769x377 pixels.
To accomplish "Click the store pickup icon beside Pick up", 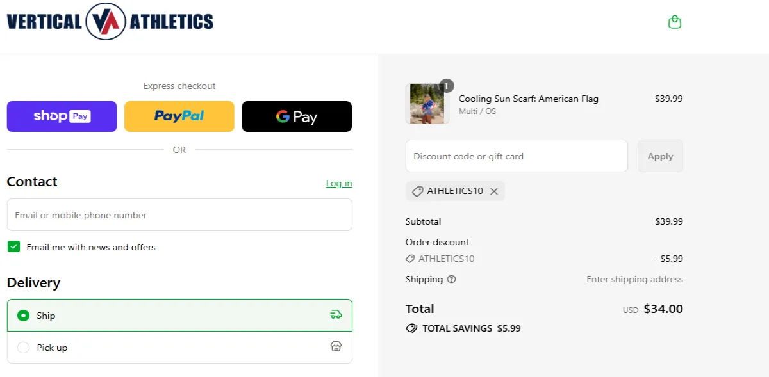I will tap(336, 346).
